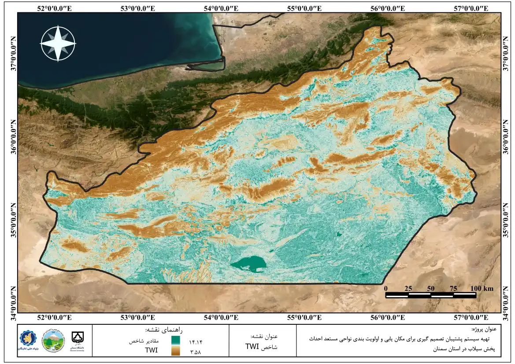Click the 56°0'0.0"E label on the bottom border

click(388, 317)
